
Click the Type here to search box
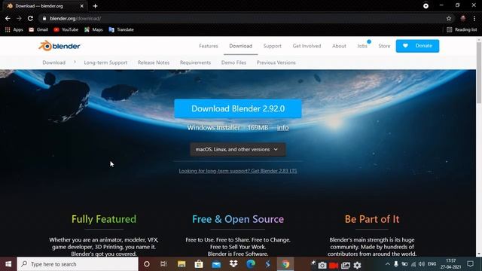[x=78, y=264]
